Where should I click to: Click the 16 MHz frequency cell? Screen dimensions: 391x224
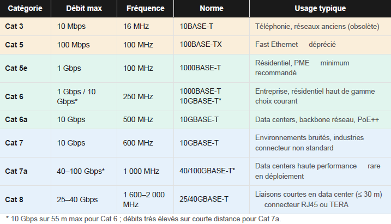point(136,26)
